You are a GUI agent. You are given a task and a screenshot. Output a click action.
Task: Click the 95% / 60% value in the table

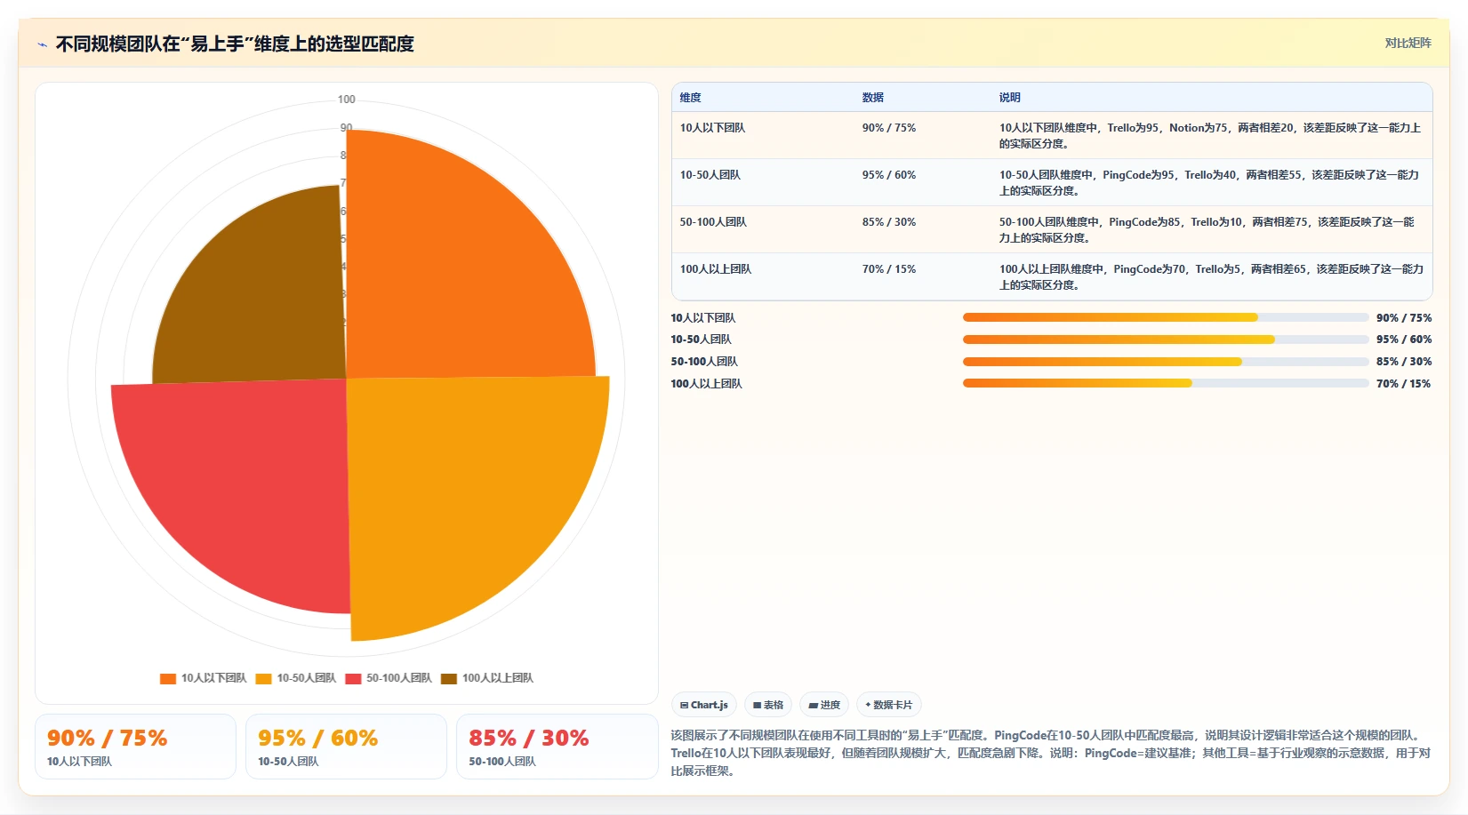889,175
